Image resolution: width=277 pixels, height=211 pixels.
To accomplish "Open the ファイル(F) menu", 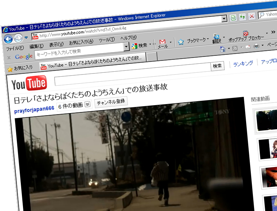I will click(15, 48).
